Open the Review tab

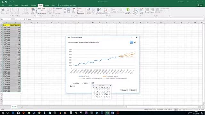point(47,5)
